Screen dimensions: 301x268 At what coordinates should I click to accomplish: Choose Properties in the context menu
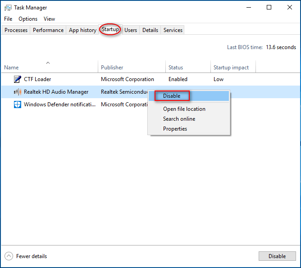(189, 129)
